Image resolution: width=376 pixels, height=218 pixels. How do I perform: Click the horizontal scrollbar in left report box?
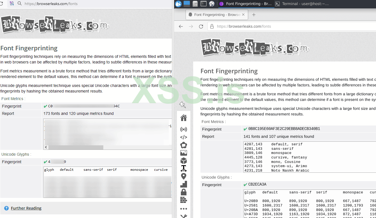(x=76, y=147)
